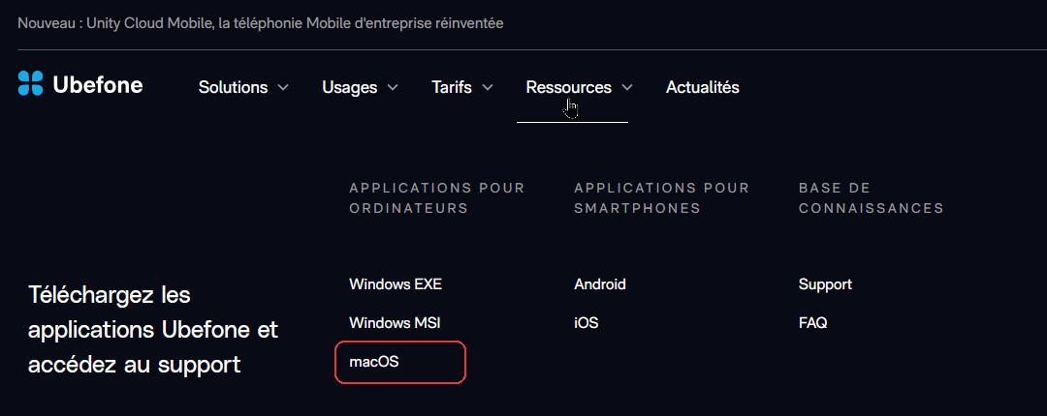Open the Usages menu item
The height and width of the screenshot is (416, 1047).
point(349,87)
